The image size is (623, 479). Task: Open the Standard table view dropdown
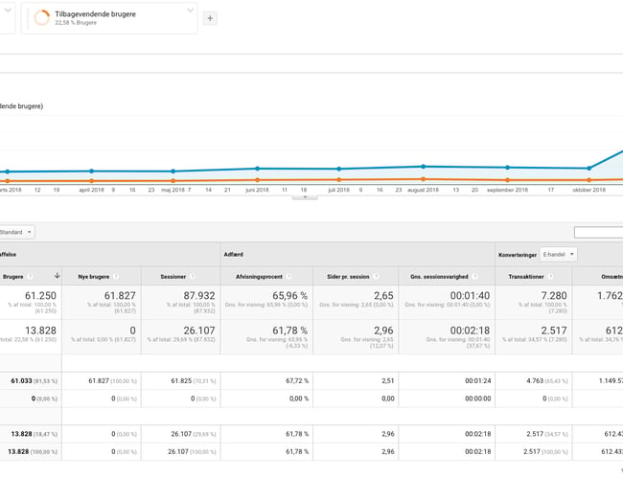[17, 232]
